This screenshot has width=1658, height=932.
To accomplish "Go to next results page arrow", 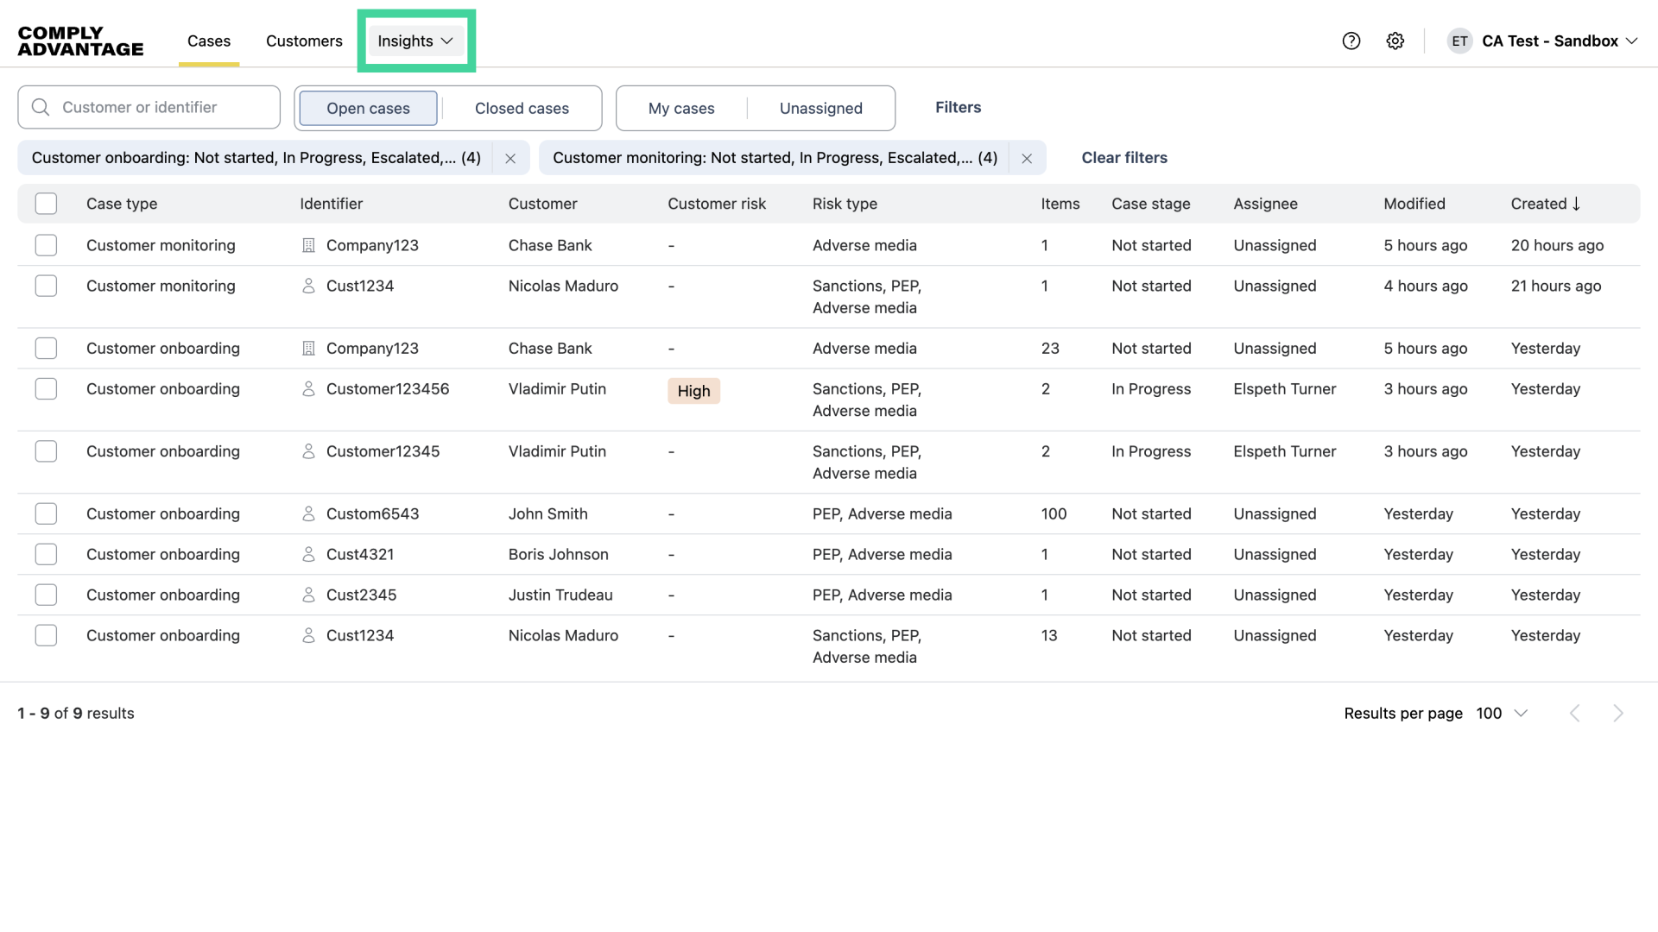I will tap(1618, 713).
